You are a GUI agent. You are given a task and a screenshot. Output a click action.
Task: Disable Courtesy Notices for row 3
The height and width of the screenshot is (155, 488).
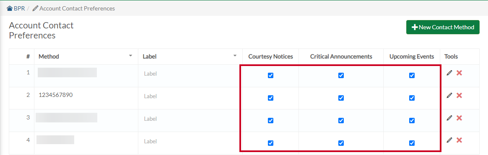pyautogui.click(x=270, y=120)
